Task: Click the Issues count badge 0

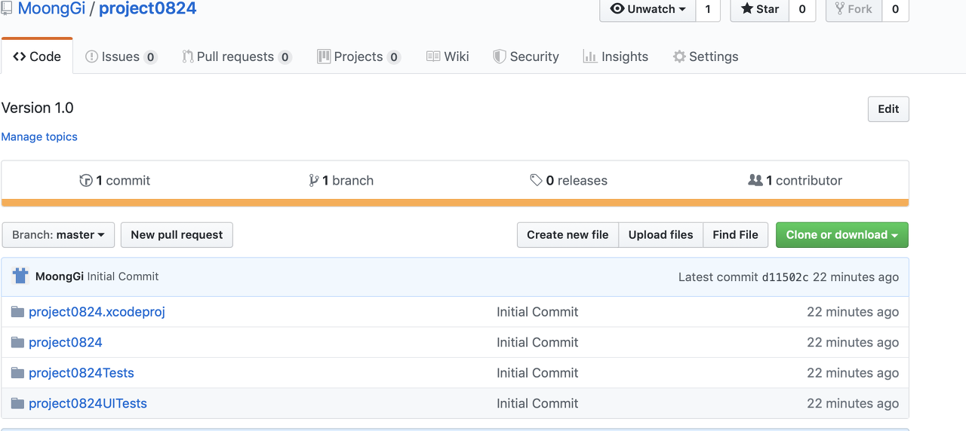Action: pos(150,57)
